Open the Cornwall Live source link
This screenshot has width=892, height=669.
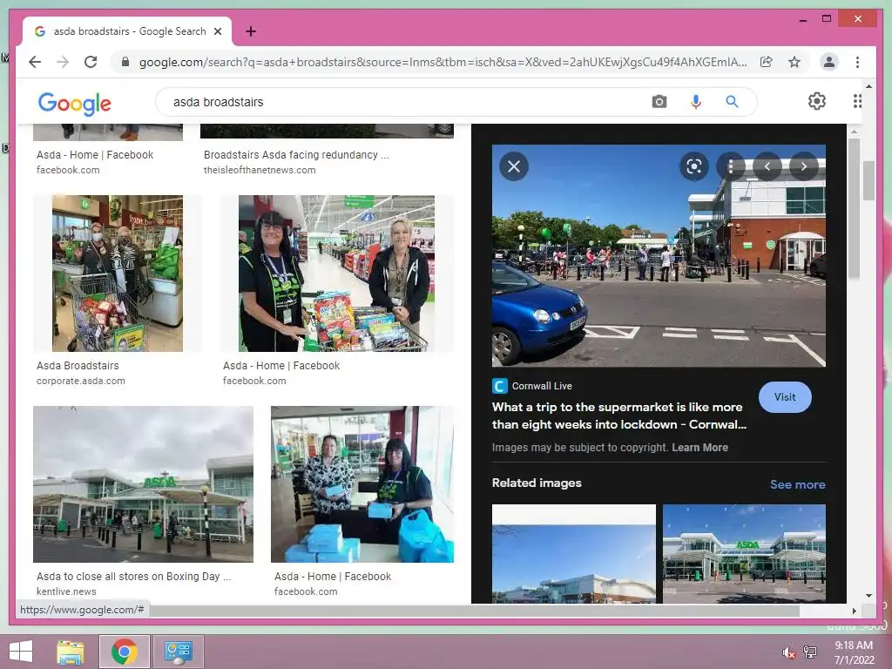(532, 386)
